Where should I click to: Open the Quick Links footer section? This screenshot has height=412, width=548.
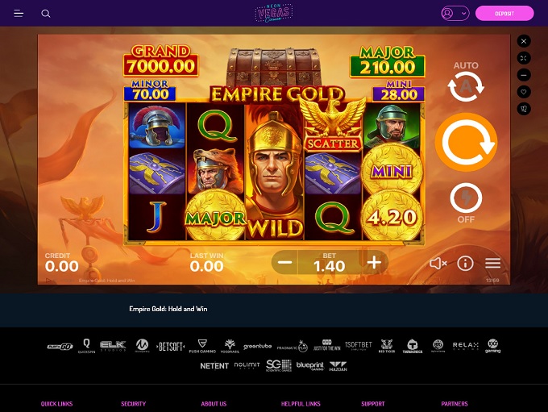pyautogui.click(x=56, y=404)
